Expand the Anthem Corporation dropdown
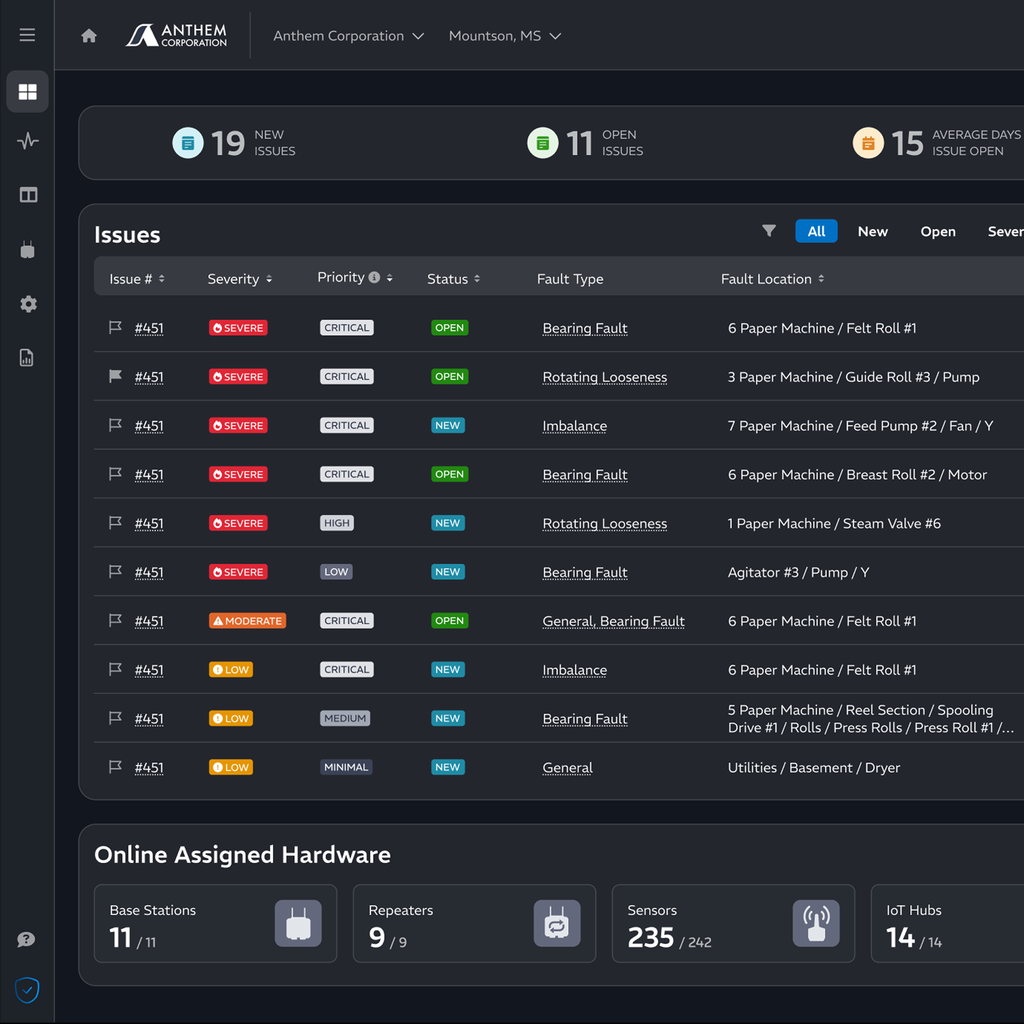Screen dimensions: 1024x1024 348,36
